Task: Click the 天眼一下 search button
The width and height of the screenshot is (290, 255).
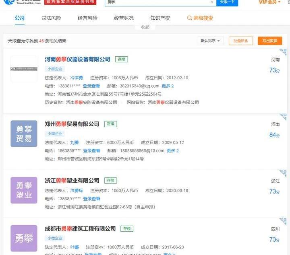Action: click(228, 2)
